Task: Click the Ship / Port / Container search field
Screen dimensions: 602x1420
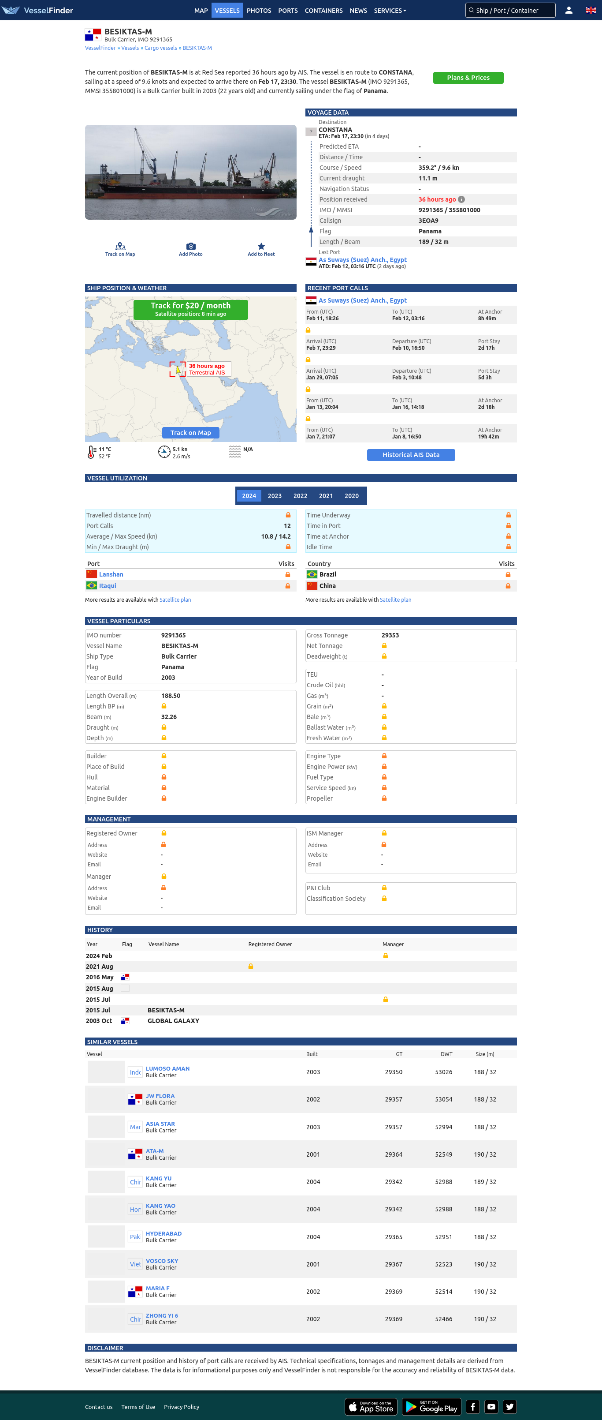Action: click(511, 11)
